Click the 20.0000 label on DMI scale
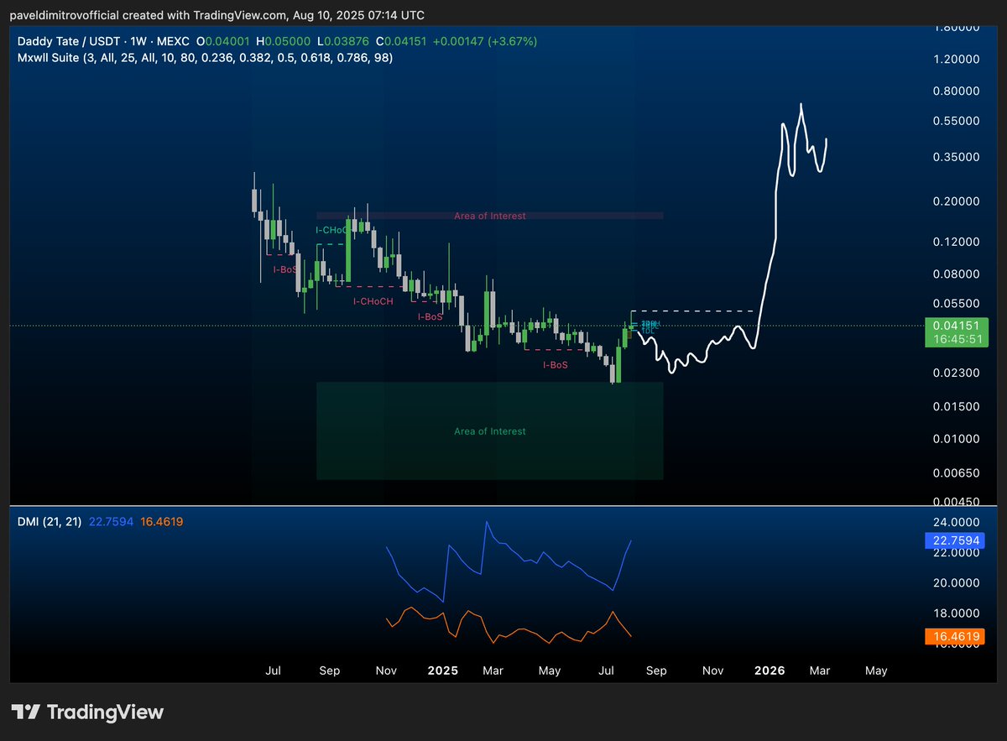The image size is (1007, 741). pyautogui.click(x=957, y=583)
